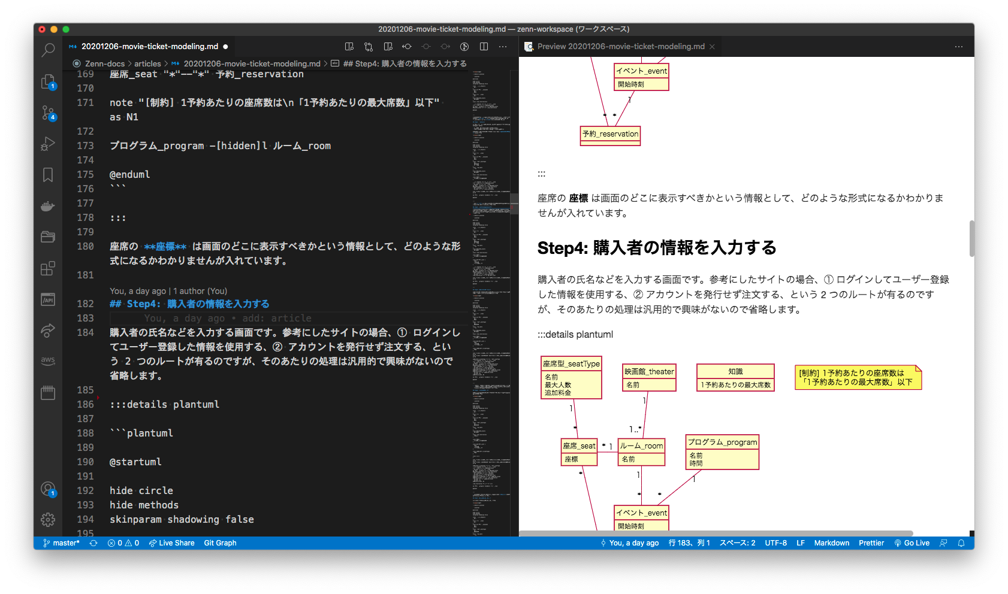Click the ':::details plantuml' editor line

pos(164,404)
